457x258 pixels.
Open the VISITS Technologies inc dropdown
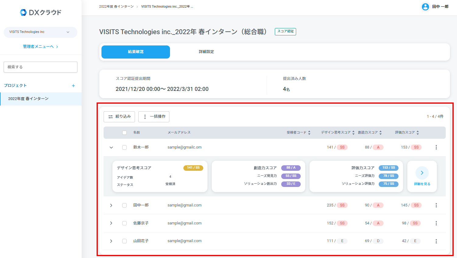click(x=41, y=32)
